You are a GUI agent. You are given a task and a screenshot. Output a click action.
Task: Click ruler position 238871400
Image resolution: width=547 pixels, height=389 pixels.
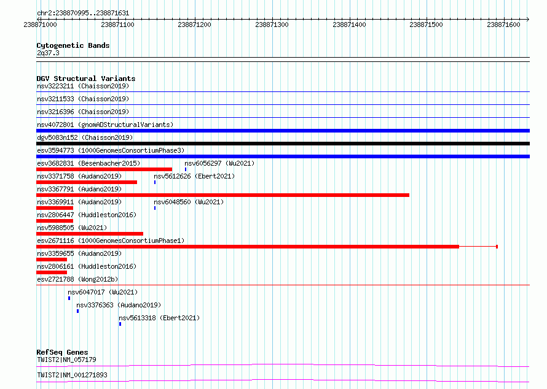click(x=349, y=25)
